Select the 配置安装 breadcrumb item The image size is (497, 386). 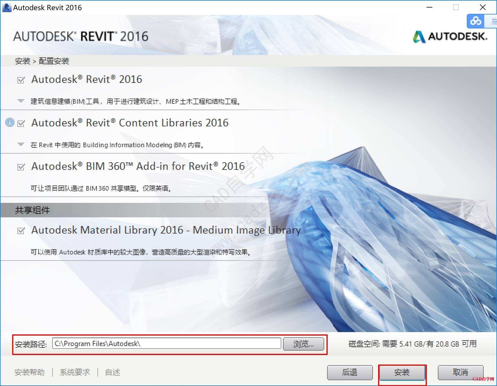point(54,61)
